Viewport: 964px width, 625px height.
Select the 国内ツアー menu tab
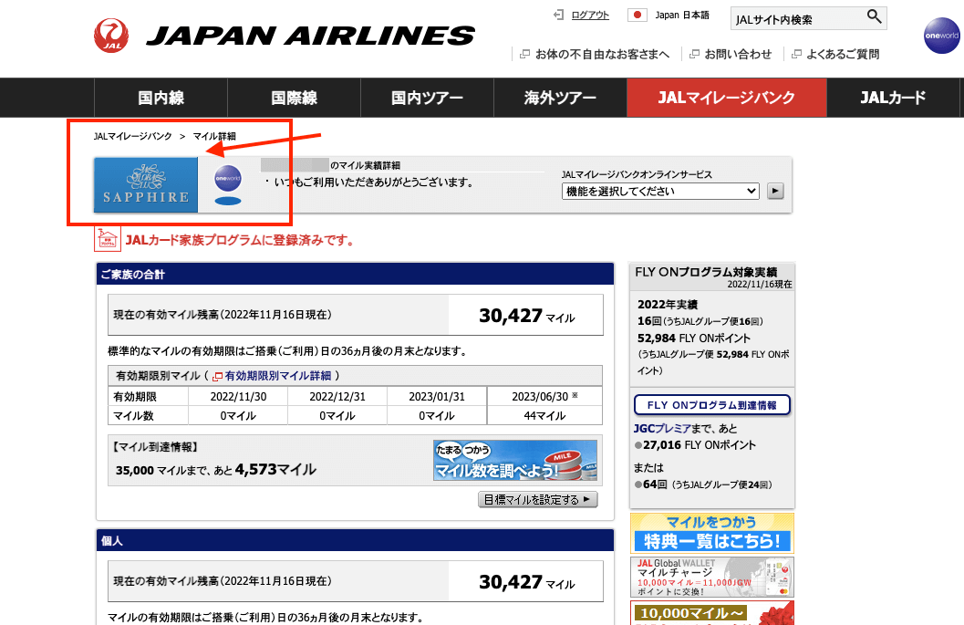(428, 98)
